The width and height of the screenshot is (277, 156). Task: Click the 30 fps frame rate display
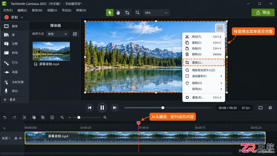[x=246, y=108]
